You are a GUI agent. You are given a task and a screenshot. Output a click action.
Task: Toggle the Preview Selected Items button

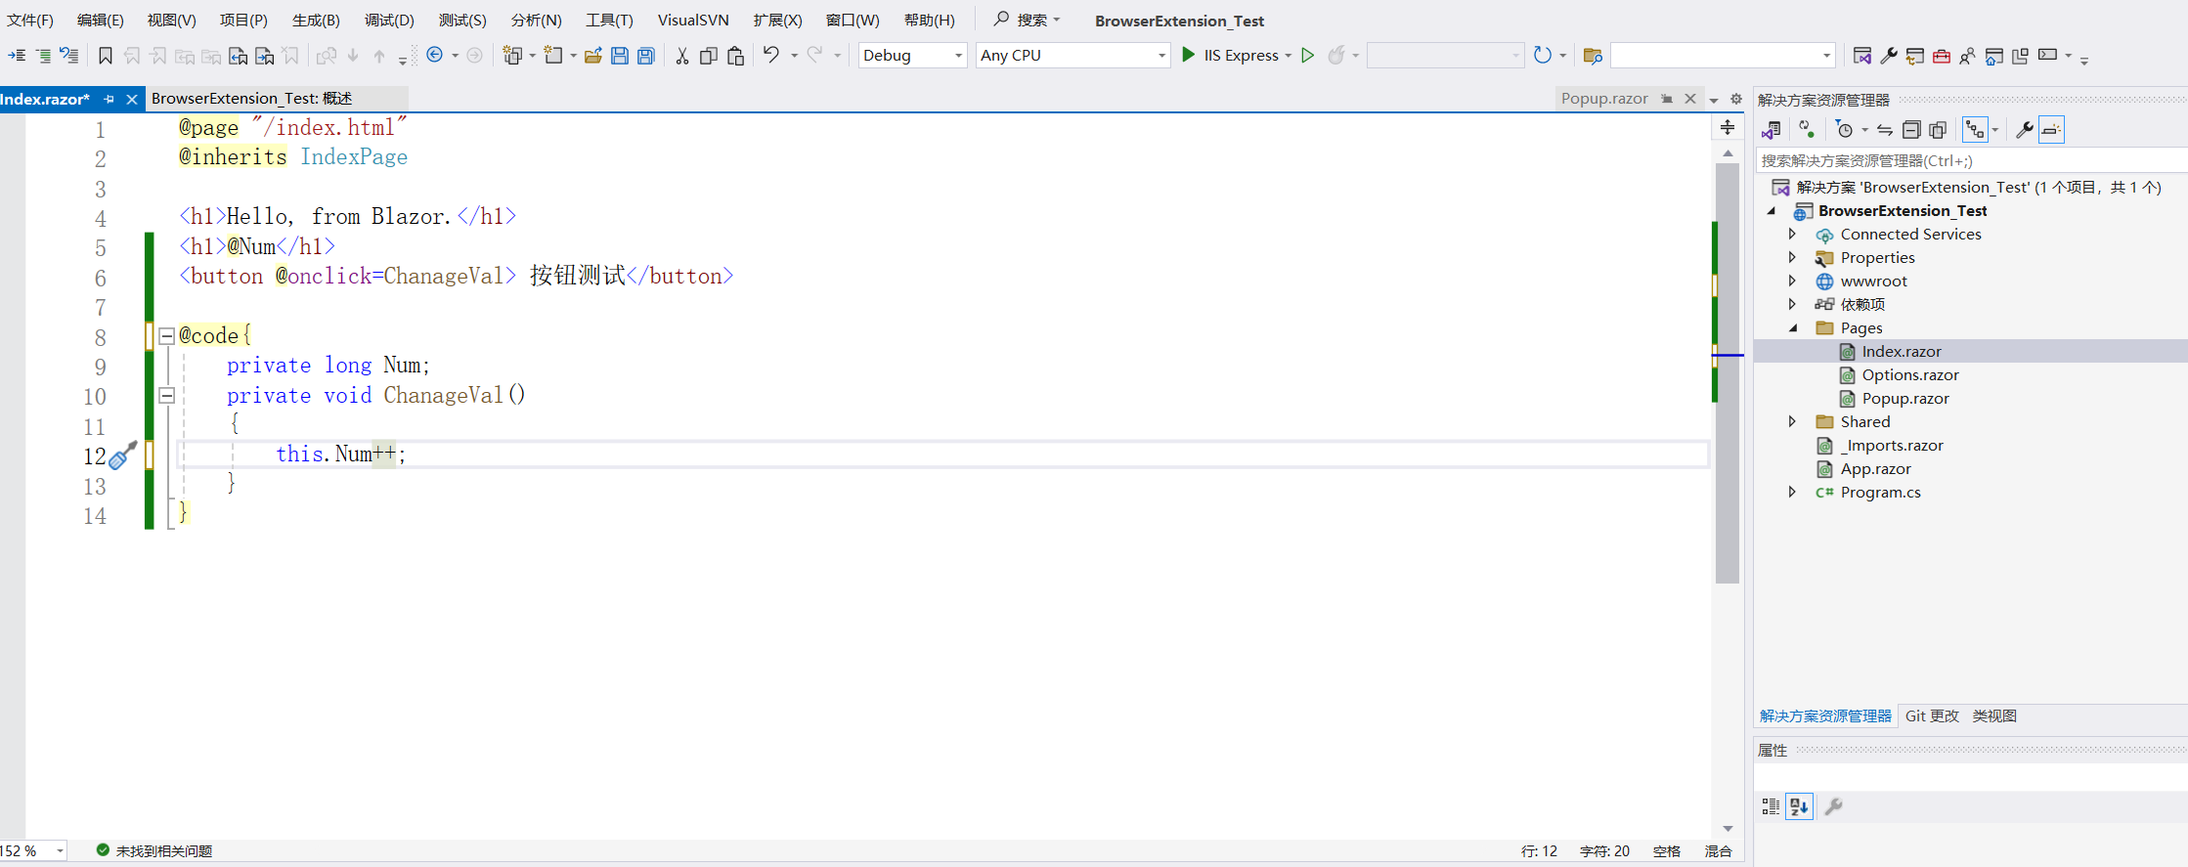(2051, 129)
